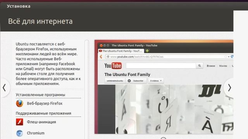The height and width of the screenshot is (139, 248).
Task: Click the YouTube search magnifier button
Action: 200,66
